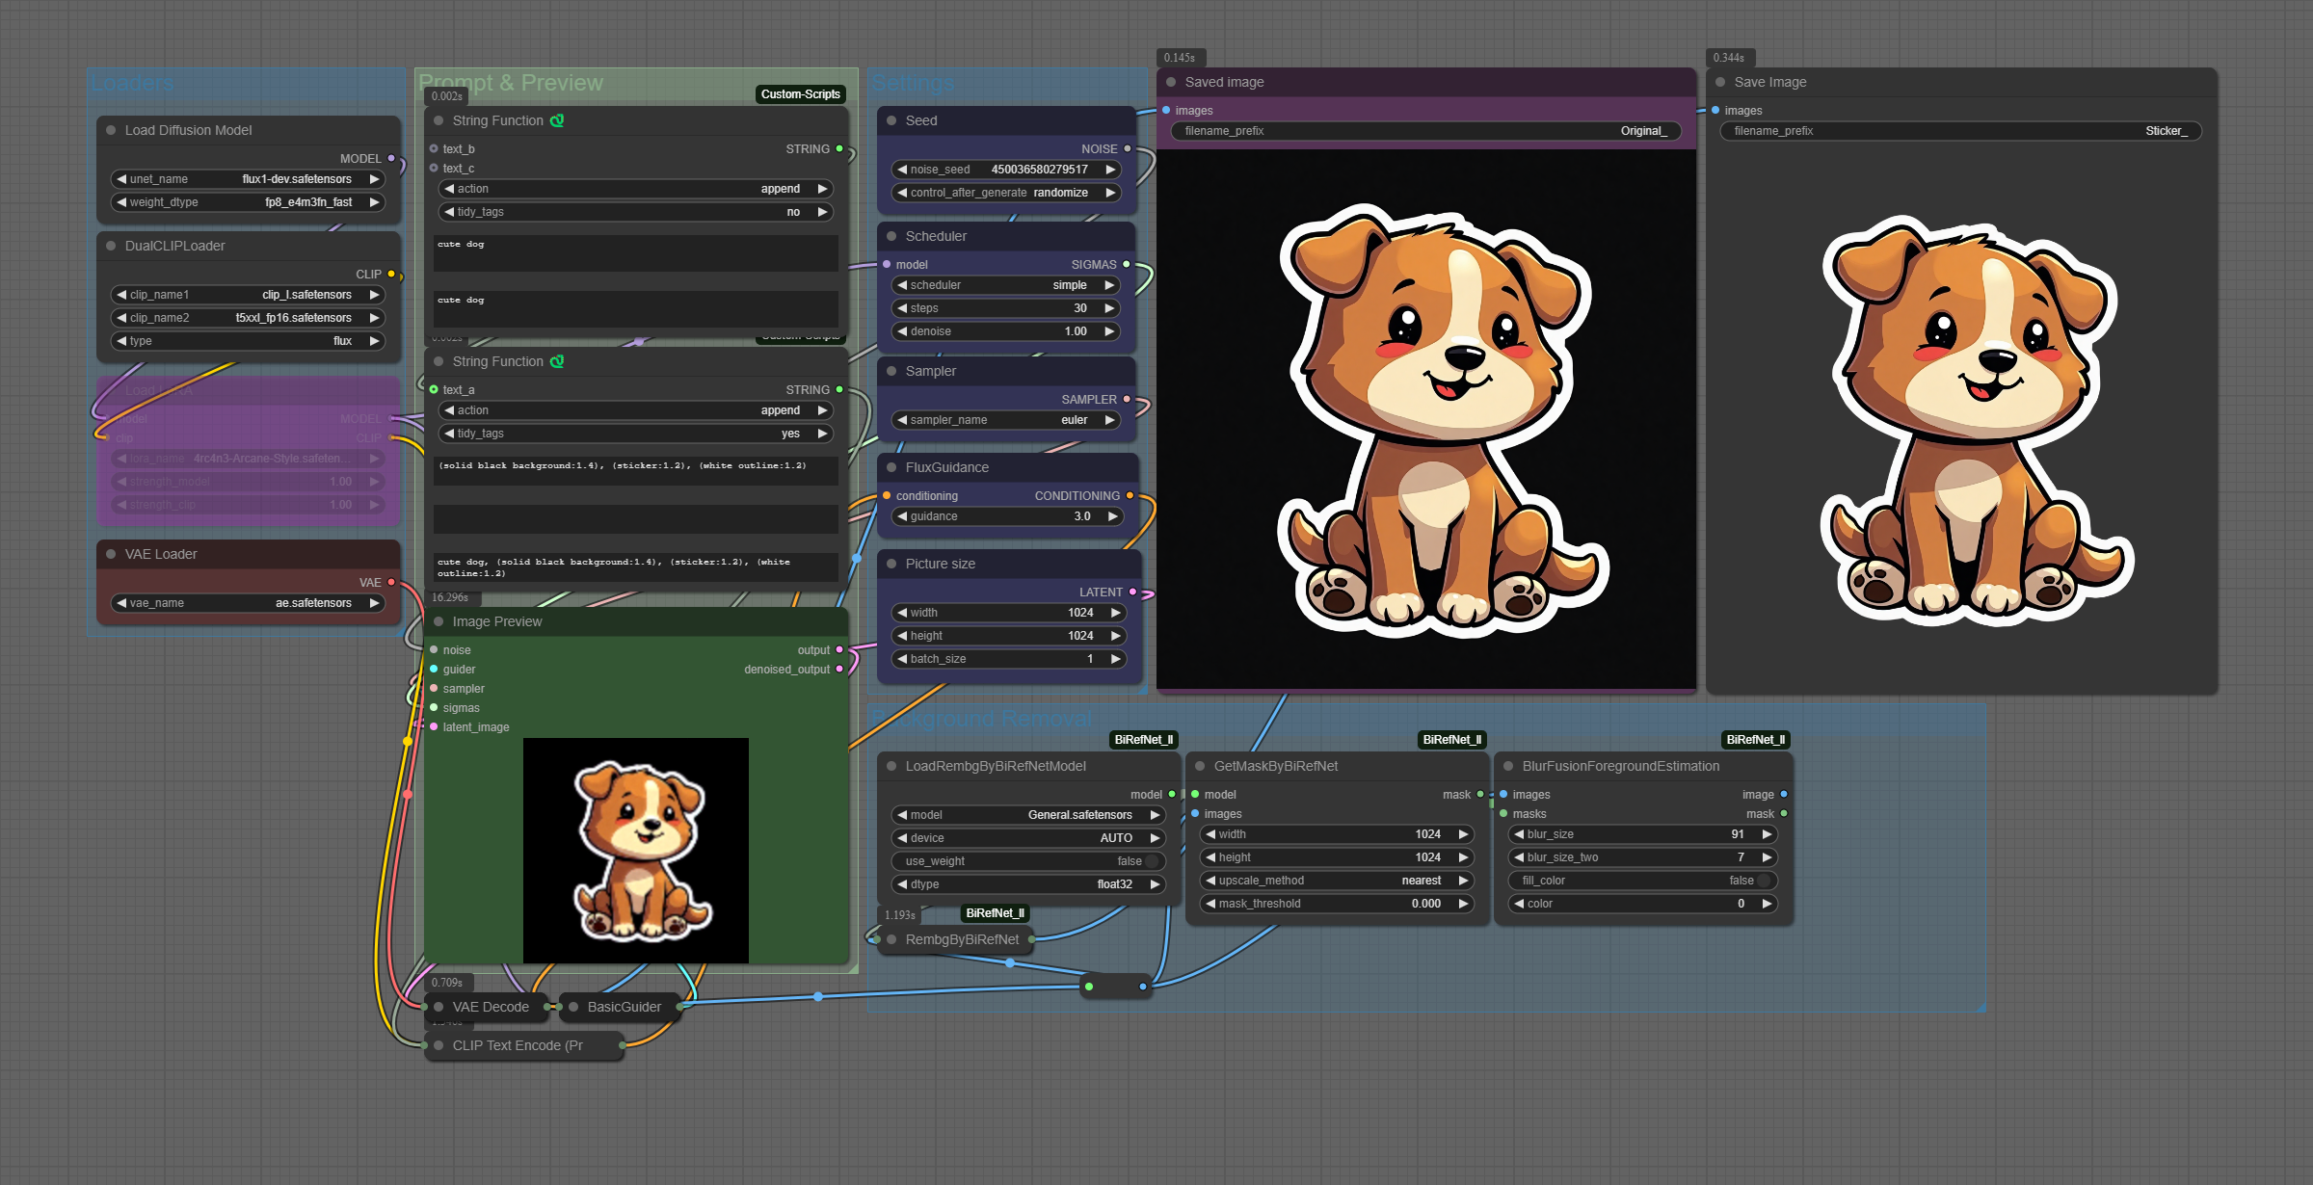The width and height of the screenshot is (2313, 1185).
Task: Click the denoise 1.00 value slider
Action: pyautogui.click(x=1006, y=331)
